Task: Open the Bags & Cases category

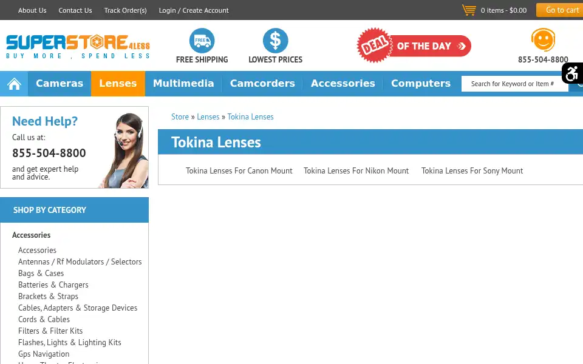Action: pyautogui.click(x=41, y=274)
